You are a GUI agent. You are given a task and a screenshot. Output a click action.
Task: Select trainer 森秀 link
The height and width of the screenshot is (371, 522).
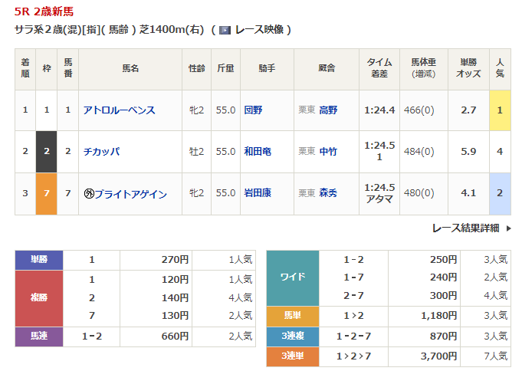pos(328,194)
